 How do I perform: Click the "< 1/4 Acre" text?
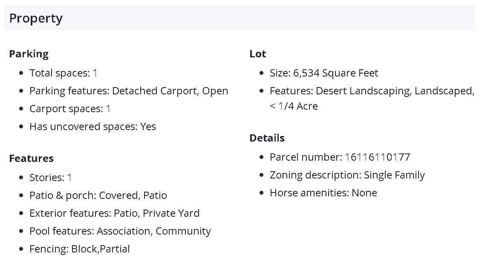click(294, 106)
